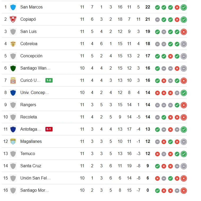Open the green 1-0 live score badge

pyautogui.click(x=49, y=80)
